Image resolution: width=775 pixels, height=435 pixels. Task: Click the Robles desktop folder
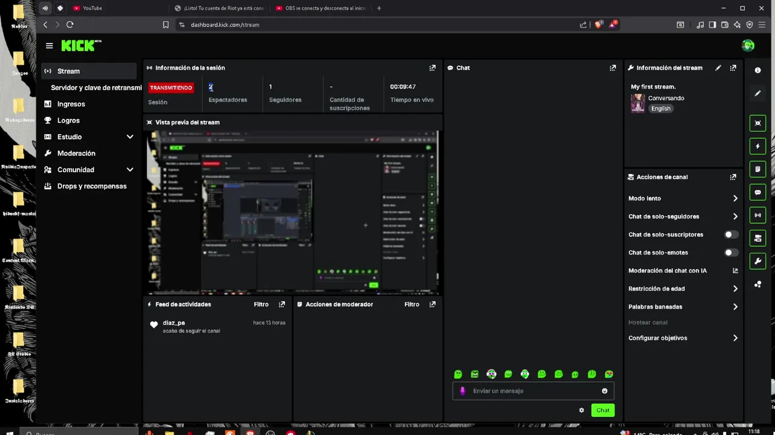click(19, 16)
